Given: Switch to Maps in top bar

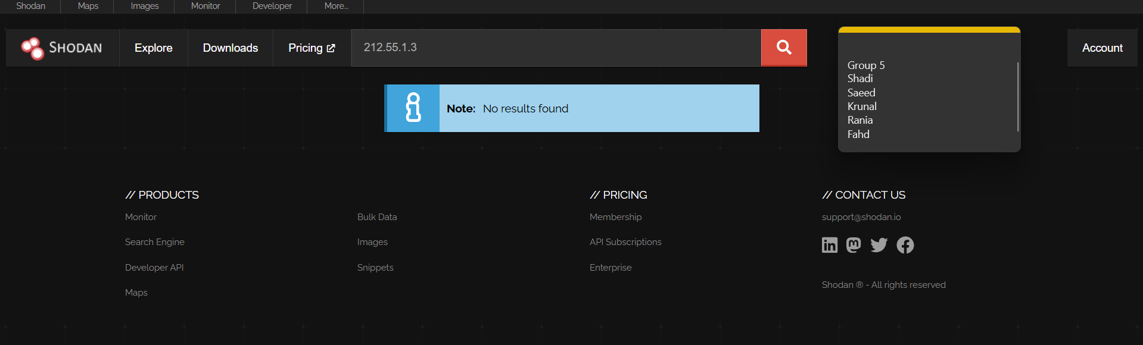Looking at the screenshot, I should click(88, 6).
